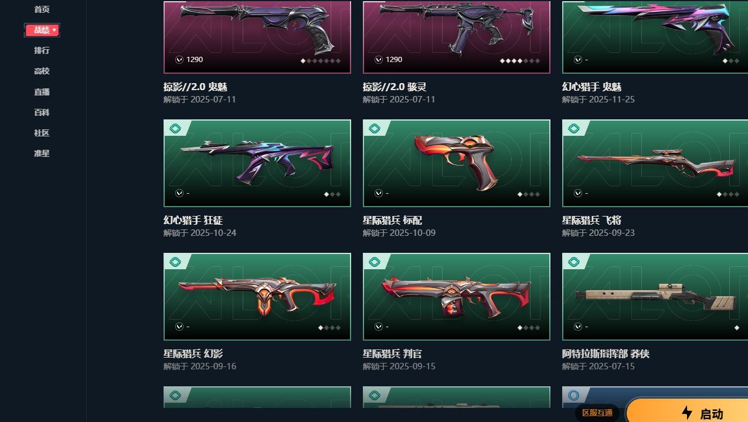Image resolution: width=748 pixels, height=422 pixels.
Task: Click the 区服互通 label button
Action: tap(597, 413)
